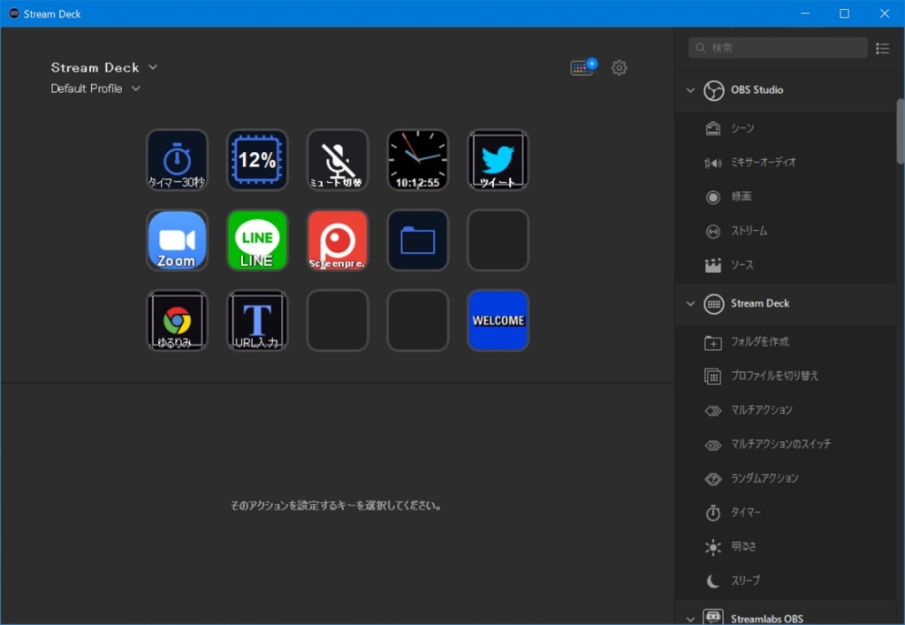The image size is (905, 625).
Task: Select the Twitter ツイート key
Action: (x=498, y=160)
